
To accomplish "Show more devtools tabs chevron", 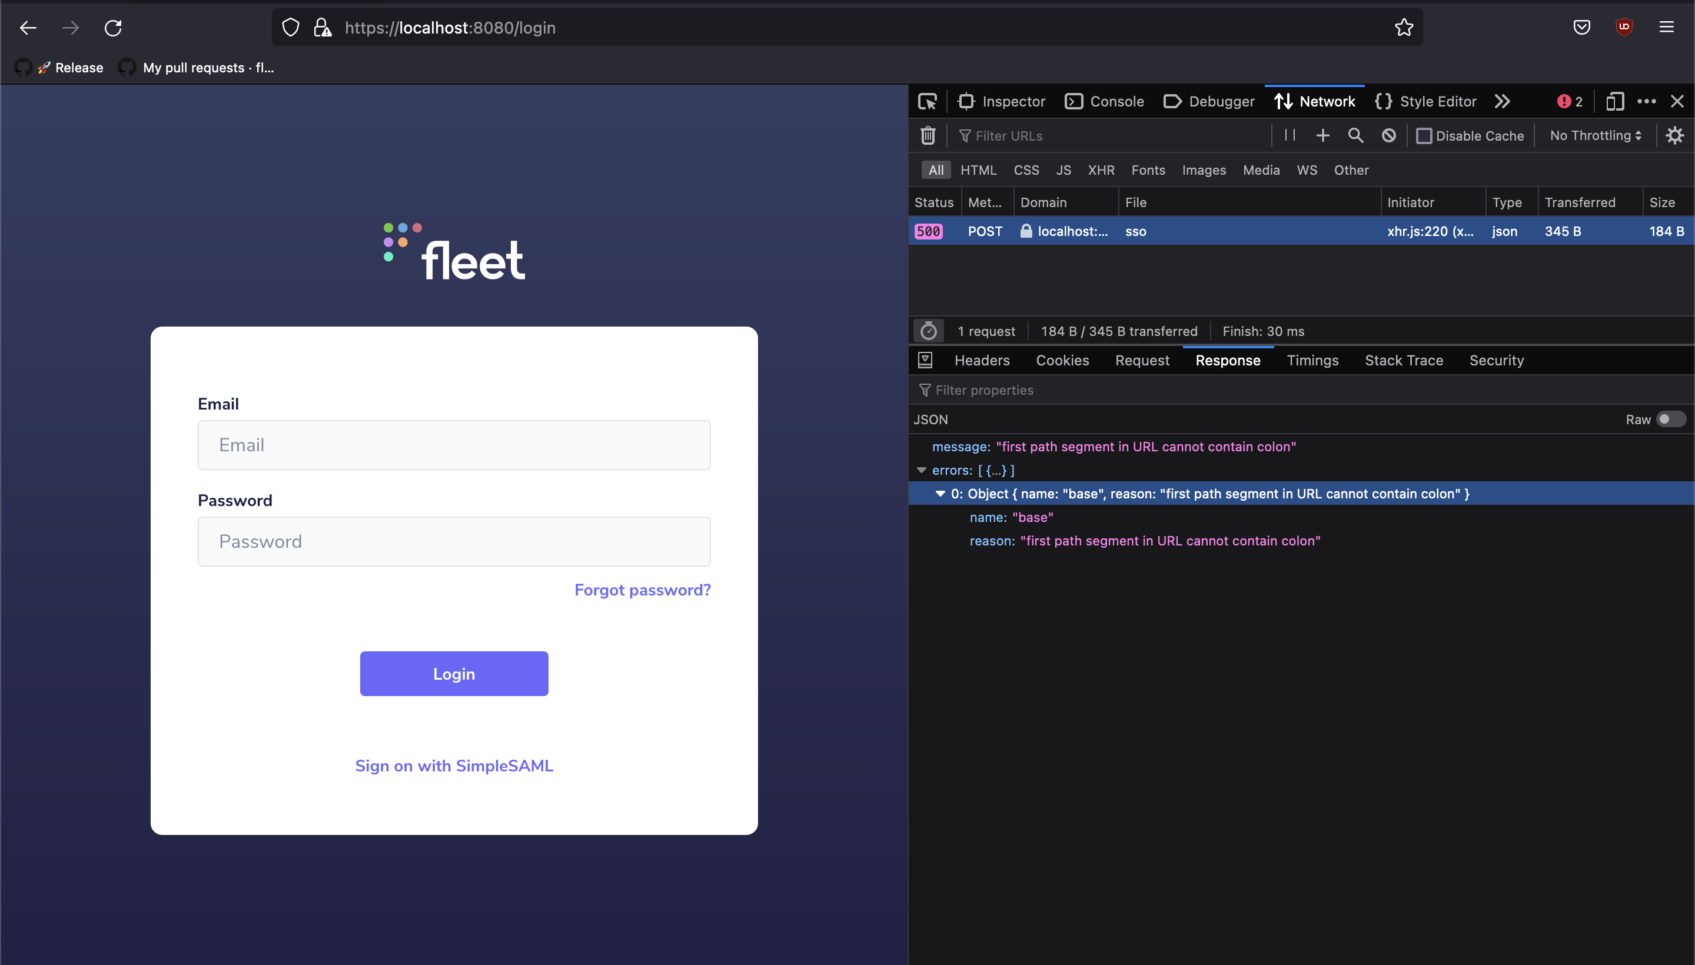I will 1502,101.
